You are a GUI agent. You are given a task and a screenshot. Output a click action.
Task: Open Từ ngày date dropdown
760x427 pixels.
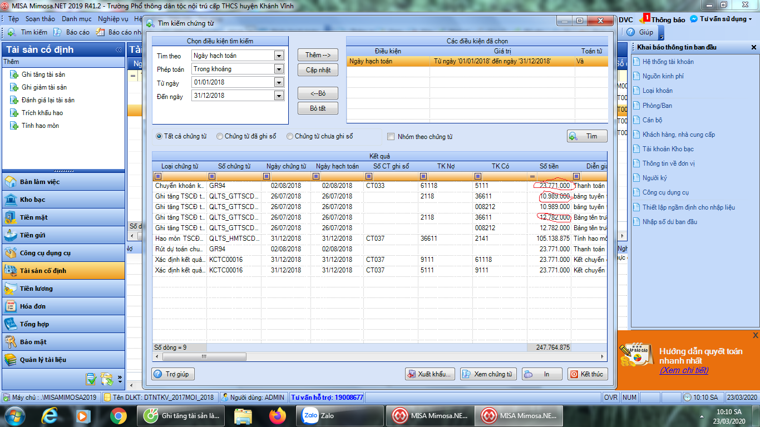[279, 82]
